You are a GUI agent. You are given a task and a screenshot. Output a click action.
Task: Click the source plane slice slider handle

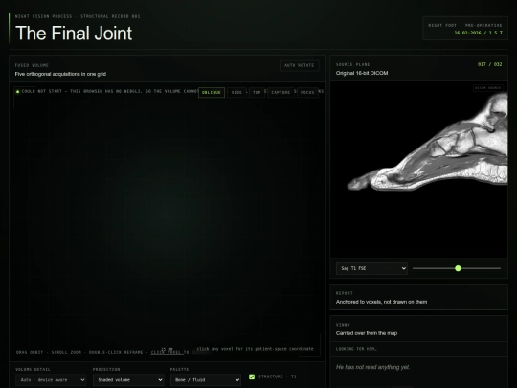click(458, 268)
